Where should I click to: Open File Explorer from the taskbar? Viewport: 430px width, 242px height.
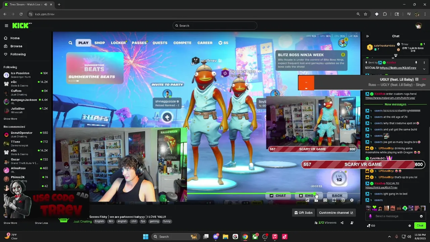click(225, 237)
